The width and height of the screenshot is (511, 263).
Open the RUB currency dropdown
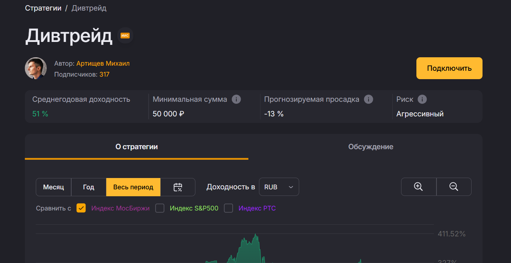(279, 187)
